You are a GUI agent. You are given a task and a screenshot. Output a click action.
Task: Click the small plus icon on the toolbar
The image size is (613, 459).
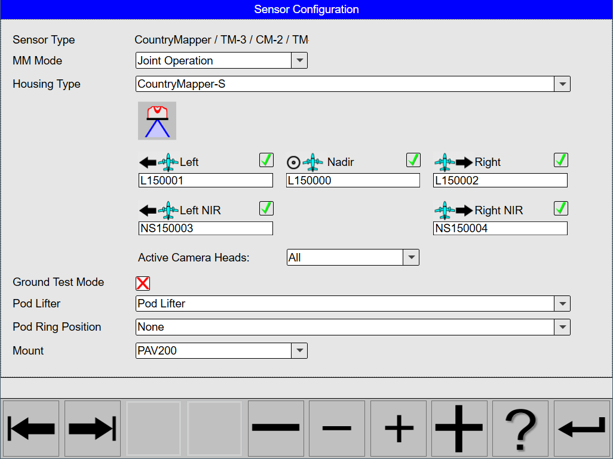(x=398, y=428)
